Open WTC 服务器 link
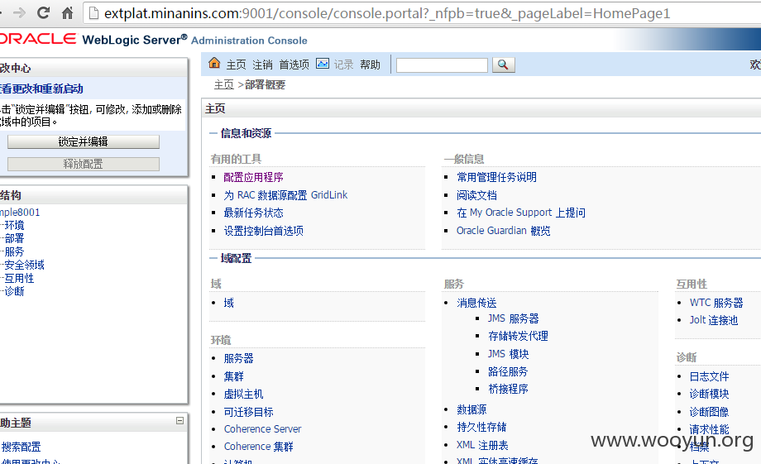The image size is (761, 464). pyautogui.click(x=716, y=303)
